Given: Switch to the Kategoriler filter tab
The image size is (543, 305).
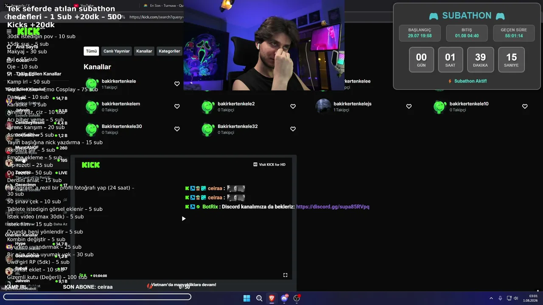Looking at the screenshot, I should [169, 51].
